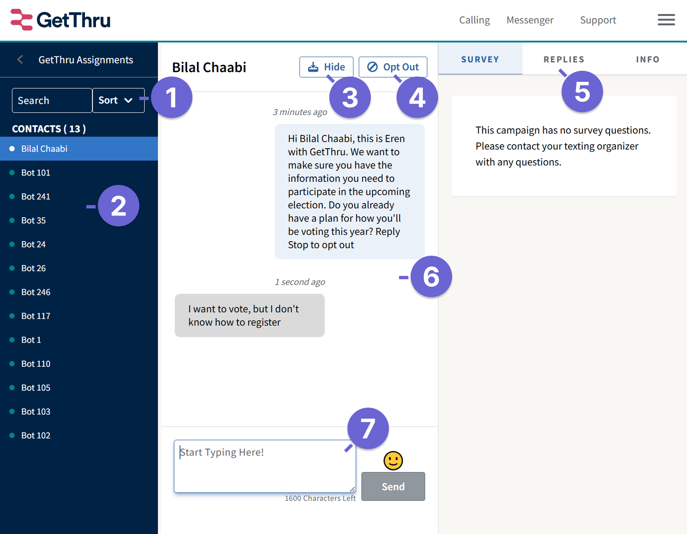Switch to the INFO tab
The image size is (687, 534).
pyautogui.click(x=648, y=59)
